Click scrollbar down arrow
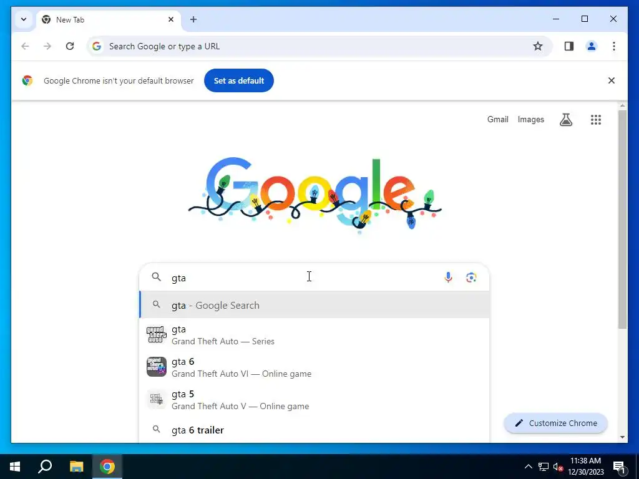639x479 pixels. pyautogui.click(x=622, y=437)
